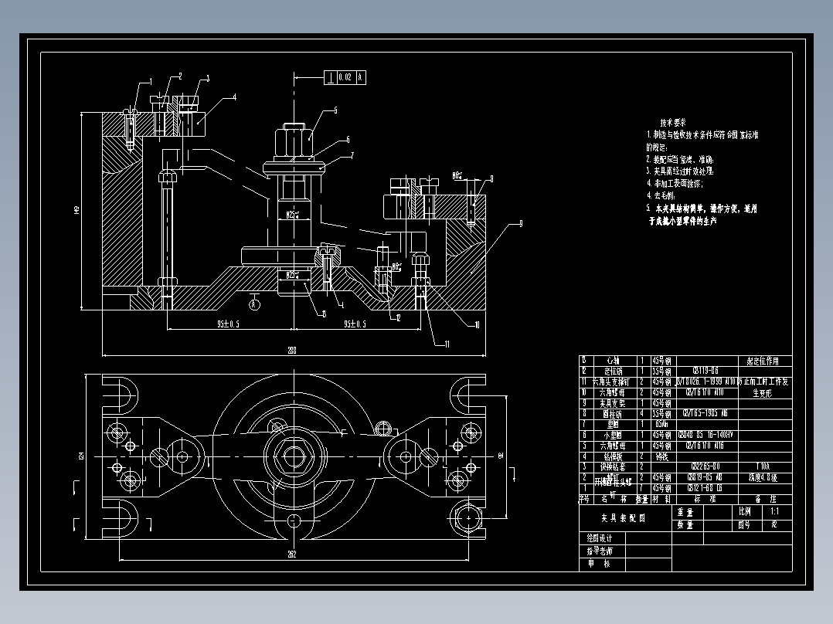Click the '夹具装配图' drawing title
The width and height of the screenshot is (833, 624).
[623, 517]
